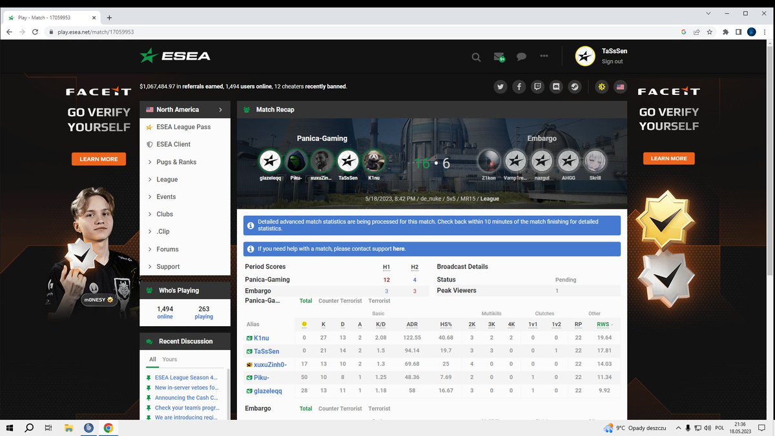Open the mail inbox with 9+ badge
775x436 pixels.
click(x=499, y=57)
